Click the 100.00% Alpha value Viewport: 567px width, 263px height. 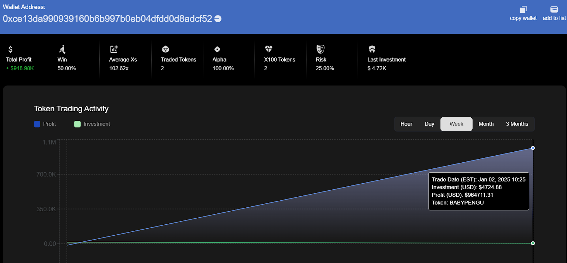coord(223,68)
